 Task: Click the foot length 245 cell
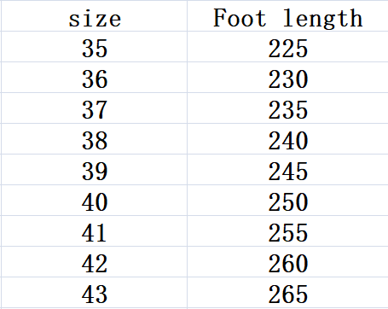tap(287, 170)
